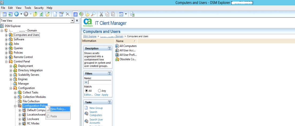Click the Apply filter link
Image resolution: width=295 pixels, height=126 pixels.
coord(105,95)
